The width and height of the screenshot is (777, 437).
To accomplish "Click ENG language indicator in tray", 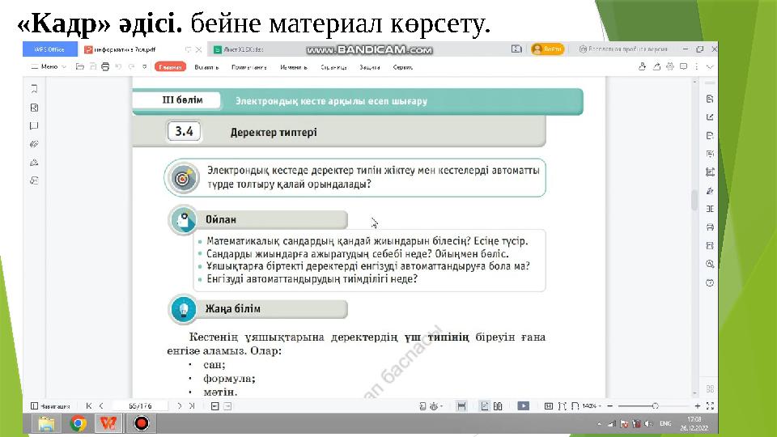I will (665, 423).
